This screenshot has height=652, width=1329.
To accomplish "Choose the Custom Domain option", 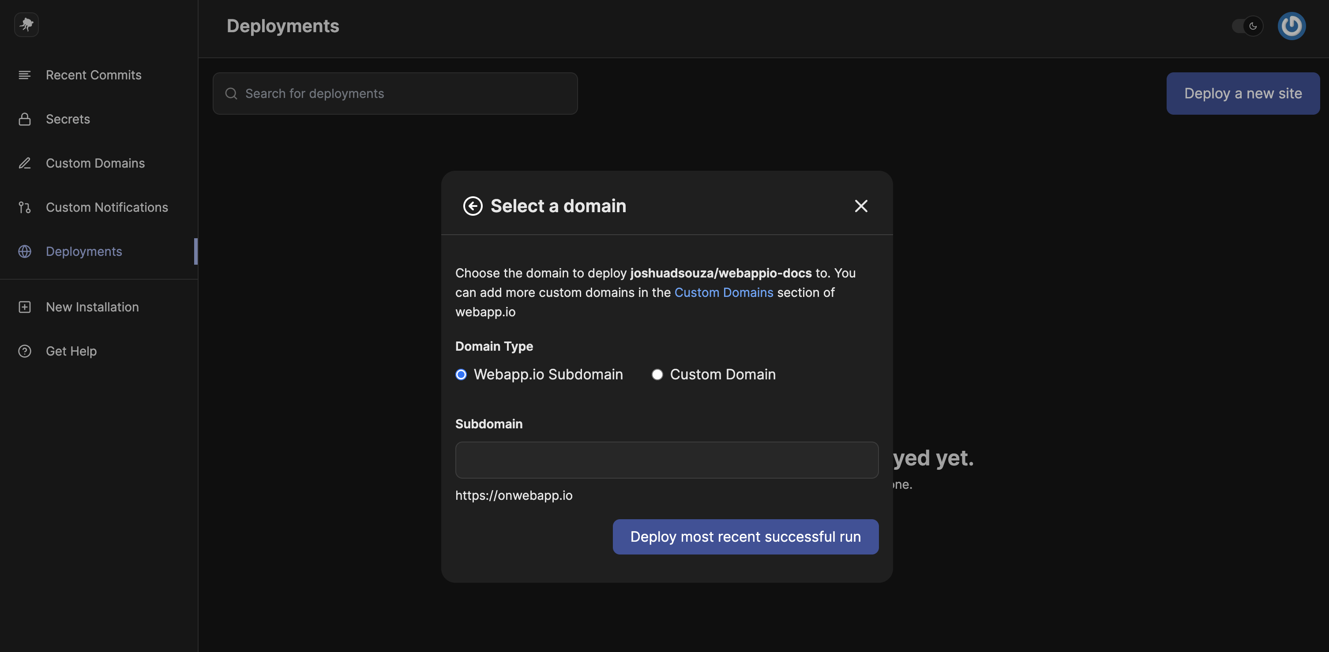I will click(657, 375).
